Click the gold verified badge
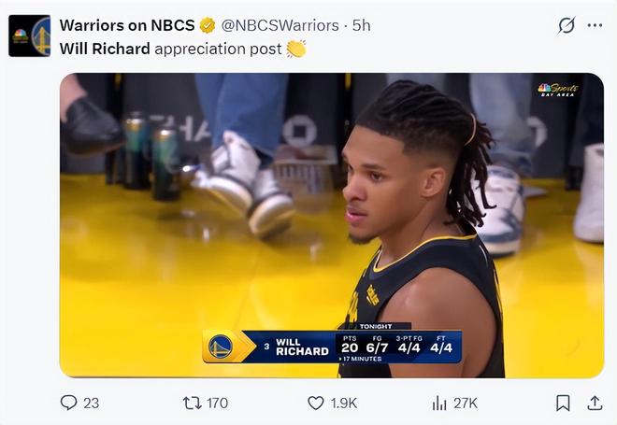 pyautogui.click(x=208, y=25)
